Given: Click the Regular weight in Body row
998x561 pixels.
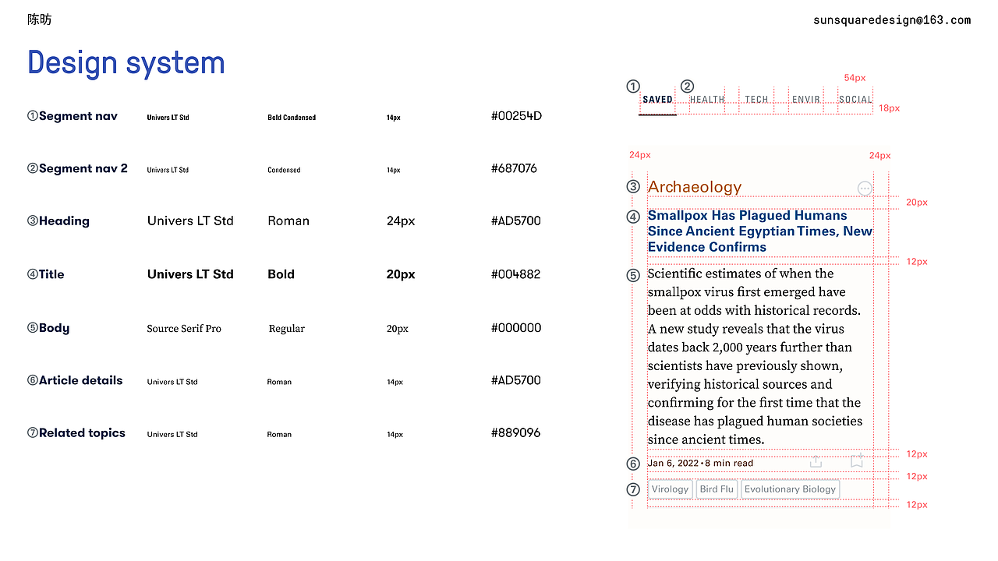Looking at the screenshot, I should point(287,329).
